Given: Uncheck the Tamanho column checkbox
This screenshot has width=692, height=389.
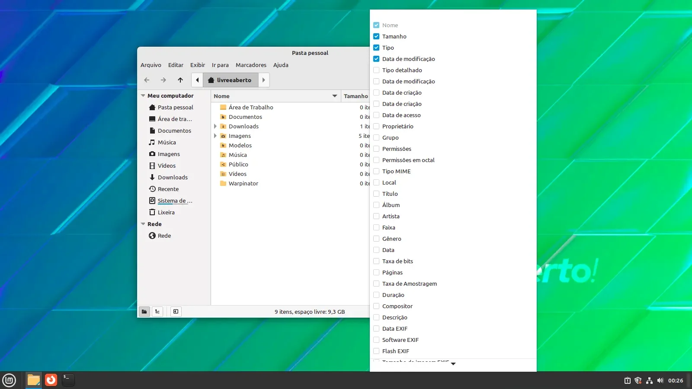Looking at the screenshot, I should 376,36.
